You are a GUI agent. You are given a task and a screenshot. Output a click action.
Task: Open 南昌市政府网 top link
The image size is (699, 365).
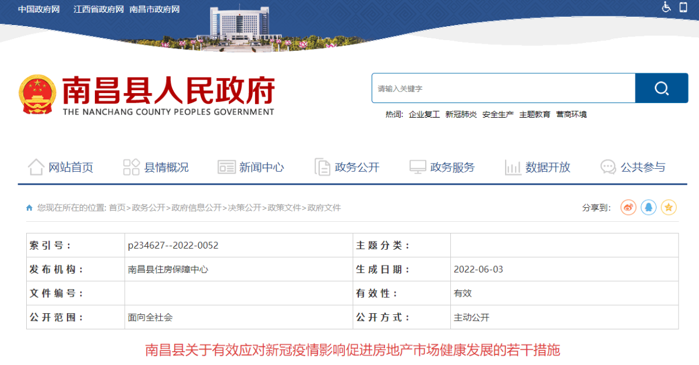[x=154, y=9]
